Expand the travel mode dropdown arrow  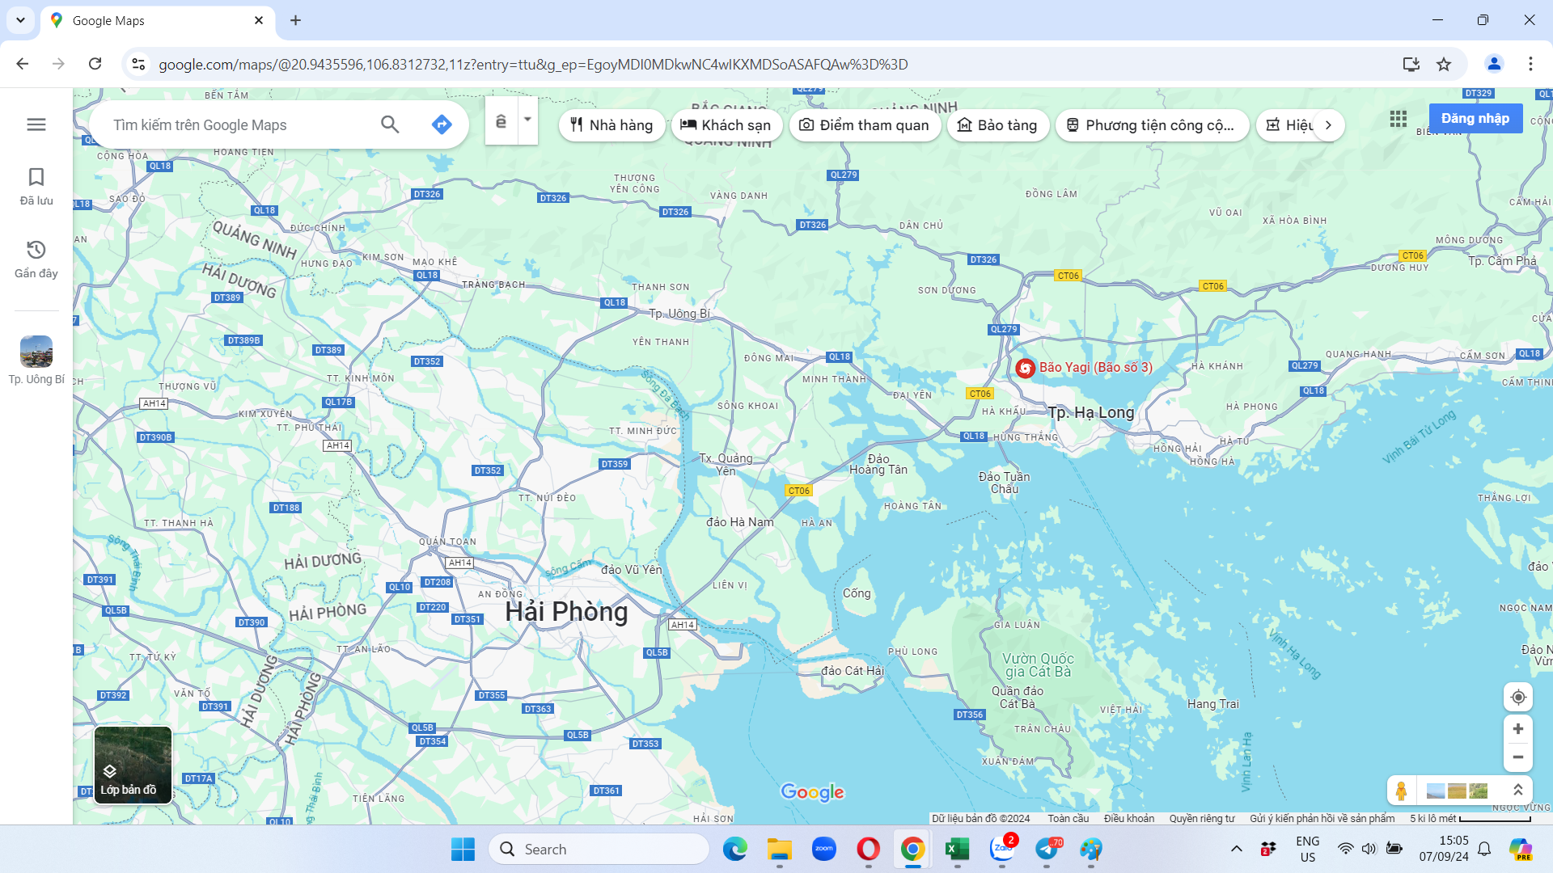pyautogui.click(x=527, y=120)
